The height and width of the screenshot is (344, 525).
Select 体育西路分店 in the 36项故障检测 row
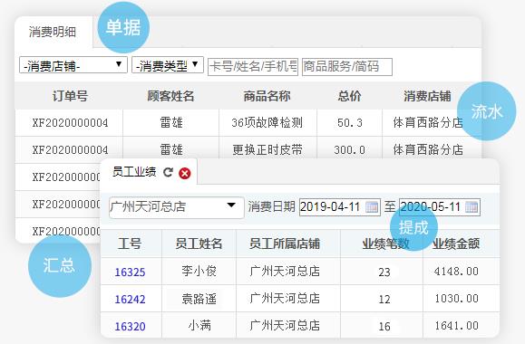pos(428,123)
